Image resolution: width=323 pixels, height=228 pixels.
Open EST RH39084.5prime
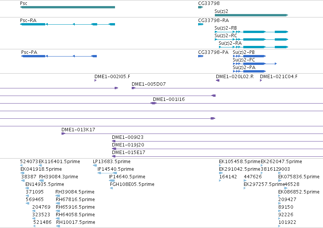[x=75, y=192]
